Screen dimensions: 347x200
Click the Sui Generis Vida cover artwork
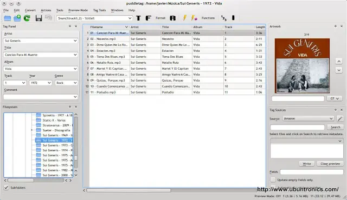(x=302, y=66)
